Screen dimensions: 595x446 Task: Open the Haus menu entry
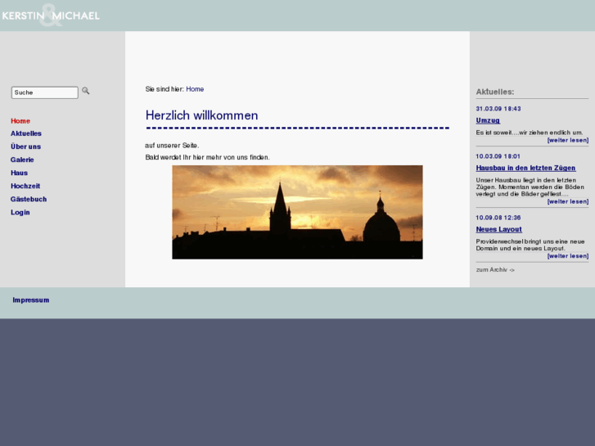pos(20,173)
